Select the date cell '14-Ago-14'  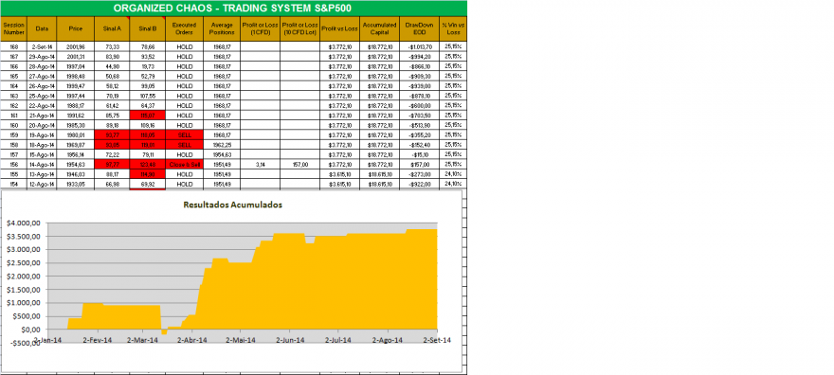42,165
